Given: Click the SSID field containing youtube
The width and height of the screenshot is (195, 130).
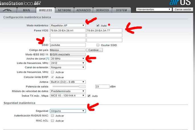Looking at the screenshot, I should click(x=68, y=45).
